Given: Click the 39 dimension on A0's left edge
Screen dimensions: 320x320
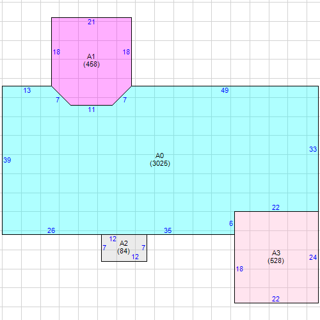Looking at the screenshot, I should pyautogui.click(x=7, y=160).
